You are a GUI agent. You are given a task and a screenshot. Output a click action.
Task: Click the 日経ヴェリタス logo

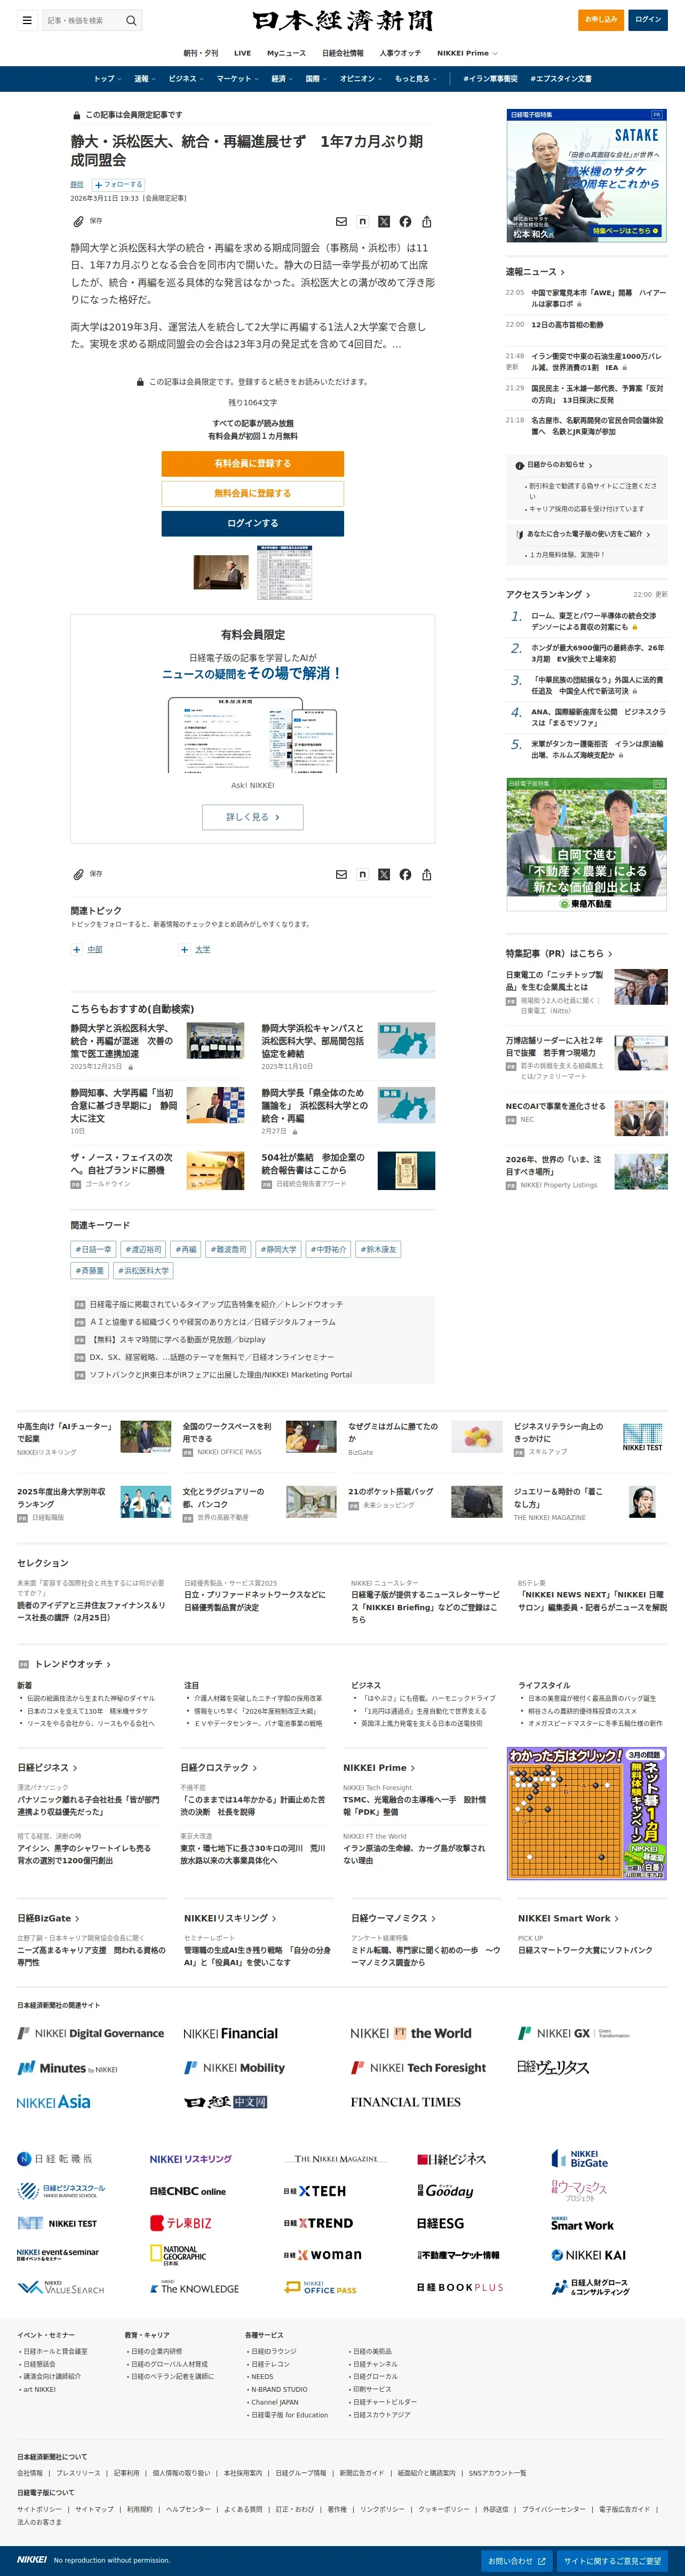click(553, 2067)
